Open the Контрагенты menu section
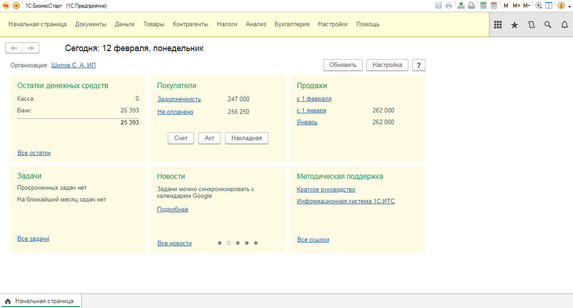This screenshot has height=308, width=573. click(190, 24)
